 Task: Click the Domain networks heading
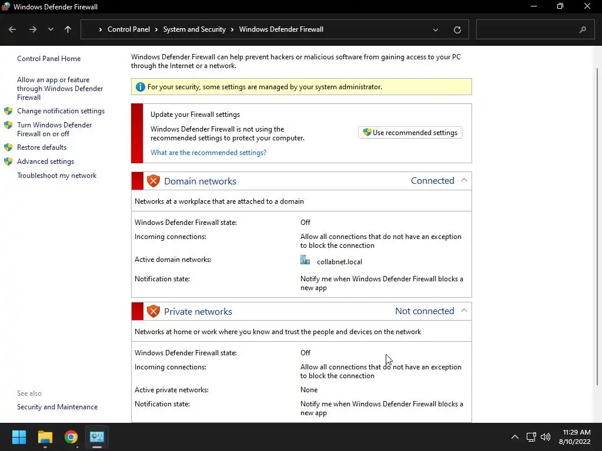point(200,181)
